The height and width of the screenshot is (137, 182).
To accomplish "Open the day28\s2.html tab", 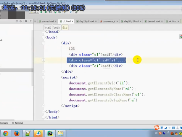I will click(x=131, y=21).
